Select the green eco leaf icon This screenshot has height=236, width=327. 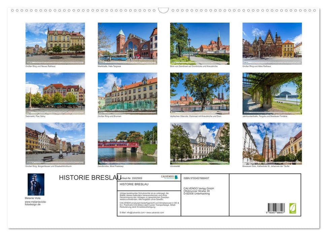click(x=293, y=208)
